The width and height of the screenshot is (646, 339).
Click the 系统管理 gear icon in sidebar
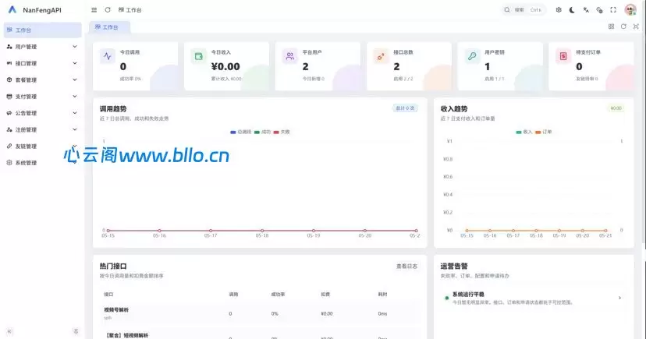click(x=9, y=163)
